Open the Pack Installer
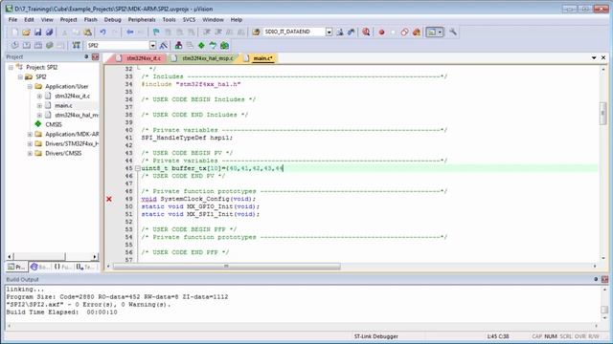Viewport: 613px width, 344px height. (x=224, y=45)
